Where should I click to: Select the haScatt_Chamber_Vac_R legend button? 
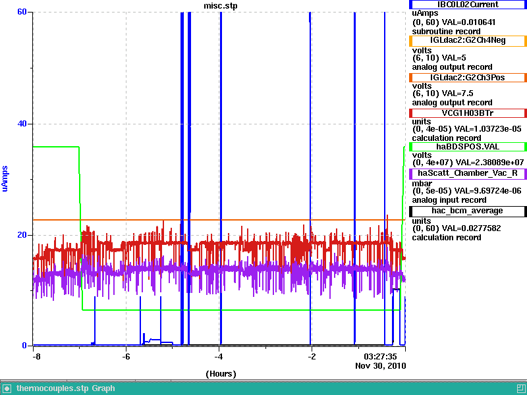468,174
